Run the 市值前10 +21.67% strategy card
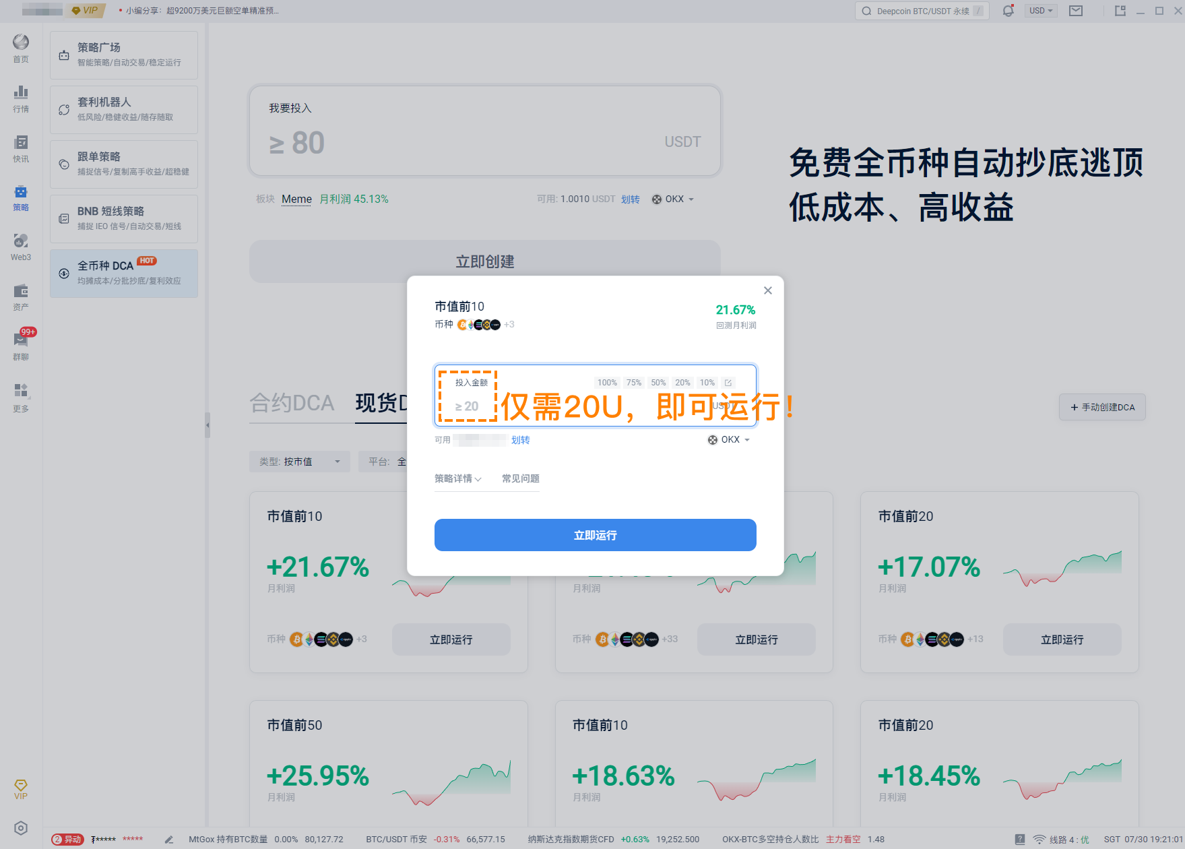 click(451, 639)
